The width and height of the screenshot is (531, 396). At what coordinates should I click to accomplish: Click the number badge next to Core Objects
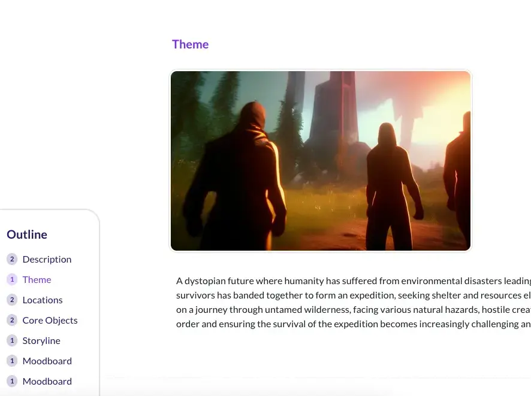12,320
